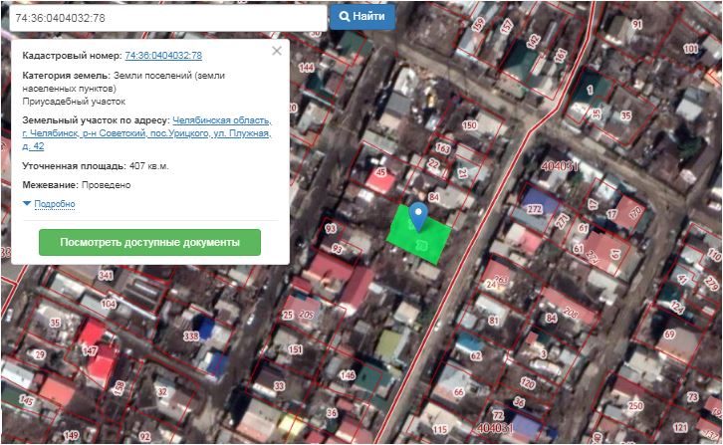Viewport: 723px width, 445px height.
Task: Open the Челябинская область address link
Action: click(220, 120)
